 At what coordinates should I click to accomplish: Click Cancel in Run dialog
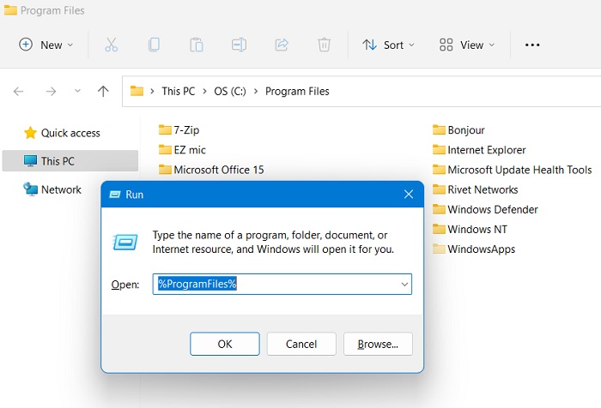301,344
